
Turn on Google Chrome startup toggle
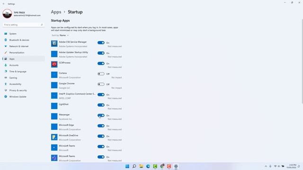pos(101,84)
